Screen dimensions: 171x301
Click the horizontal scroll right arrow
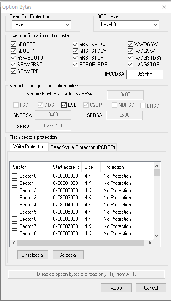click(x=150, y=243)
